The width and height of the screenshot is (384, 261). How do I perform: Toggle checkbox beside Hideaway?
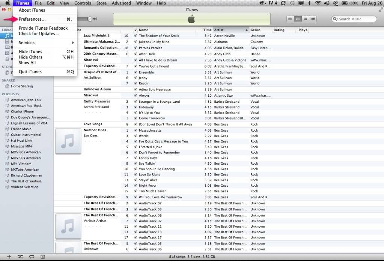pos(136,107)
